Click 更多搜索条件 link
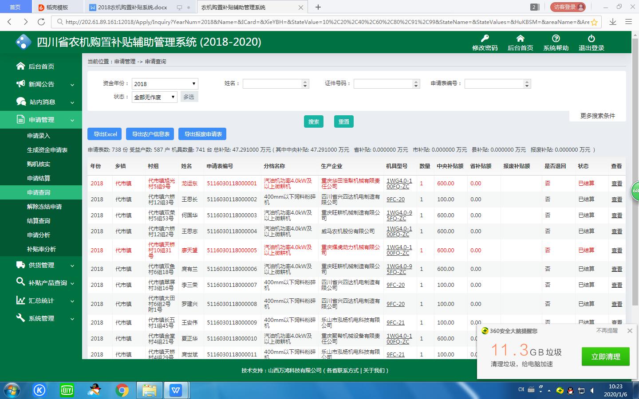639x399 pixels. [x=597, y=116]
